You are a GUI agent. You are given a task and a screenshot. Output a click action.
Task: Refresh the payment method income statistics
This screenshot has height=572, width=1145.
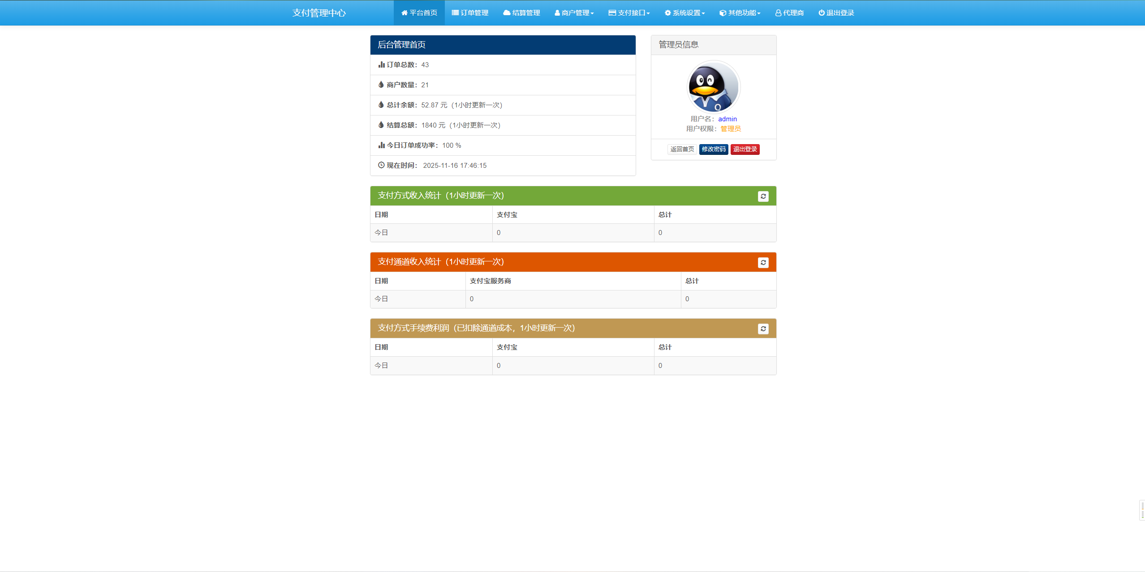[763, 196]
